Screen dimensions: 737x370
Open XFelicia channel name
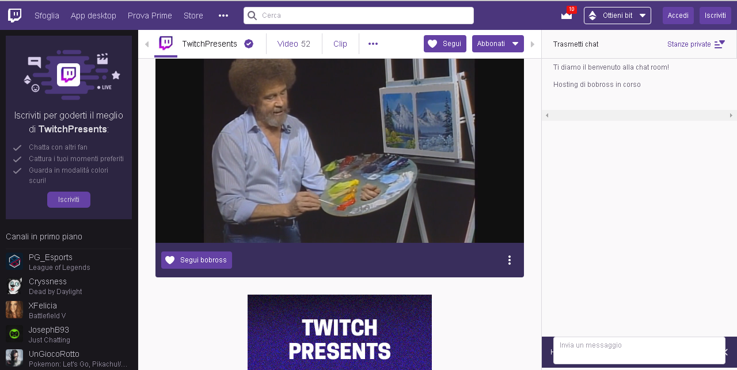click(43, 306)
